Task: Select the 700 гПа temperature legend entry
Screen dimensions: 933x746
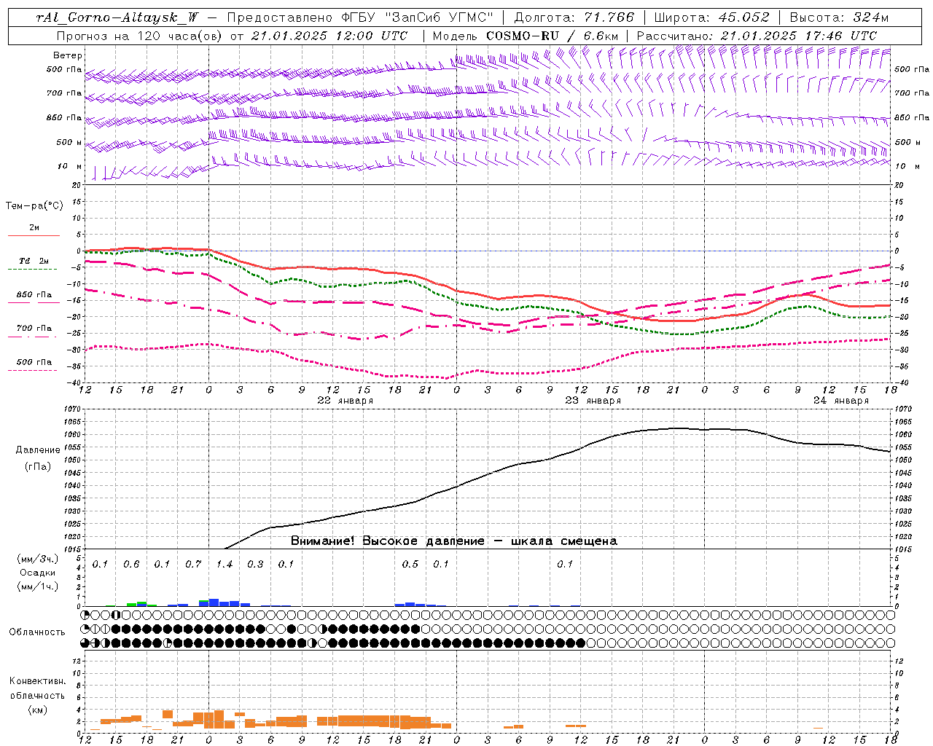Action: click(x=34, y=330)
